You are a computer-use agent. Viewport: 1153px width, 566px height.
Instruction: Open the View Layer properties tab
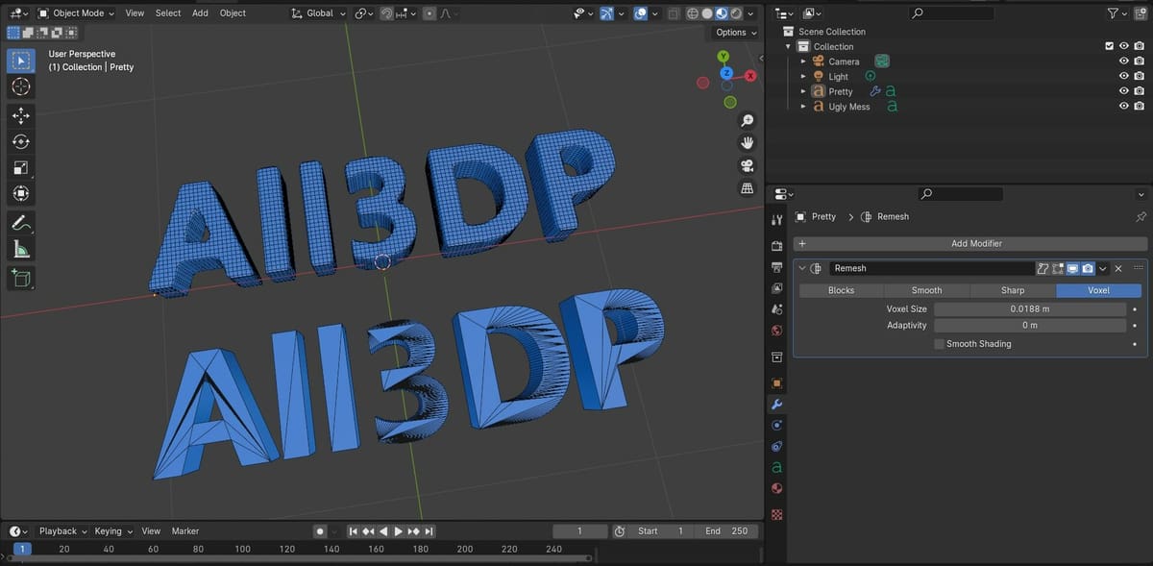pyautogui.click(x=777, y=287)
